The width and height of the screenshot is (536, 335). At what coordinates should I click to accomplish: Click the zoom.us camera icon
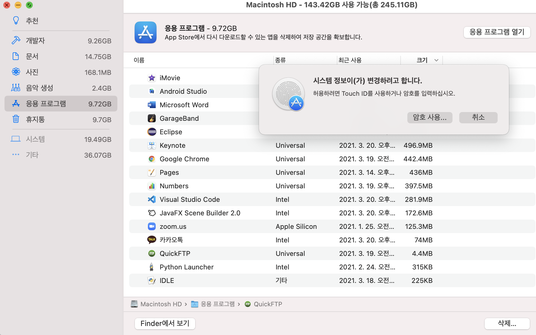tap(152, 227)
